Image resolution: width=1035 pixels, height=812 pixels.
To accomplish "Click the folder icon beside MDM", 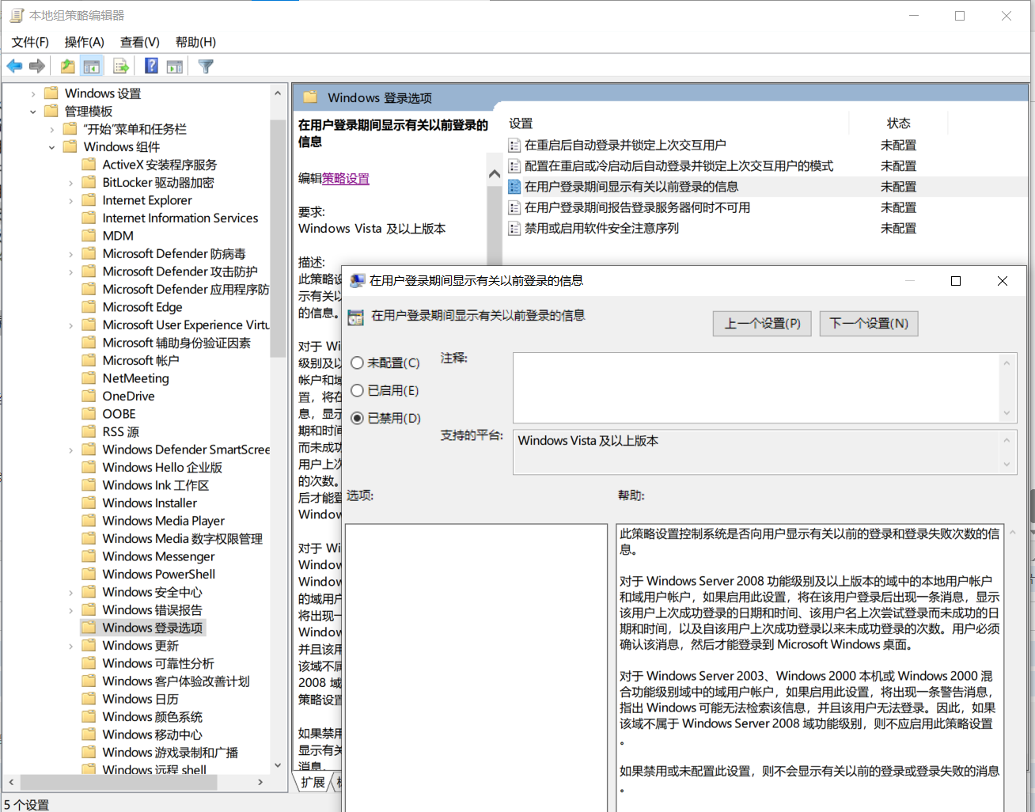I will pyautogui.click(x=89, y=235).
